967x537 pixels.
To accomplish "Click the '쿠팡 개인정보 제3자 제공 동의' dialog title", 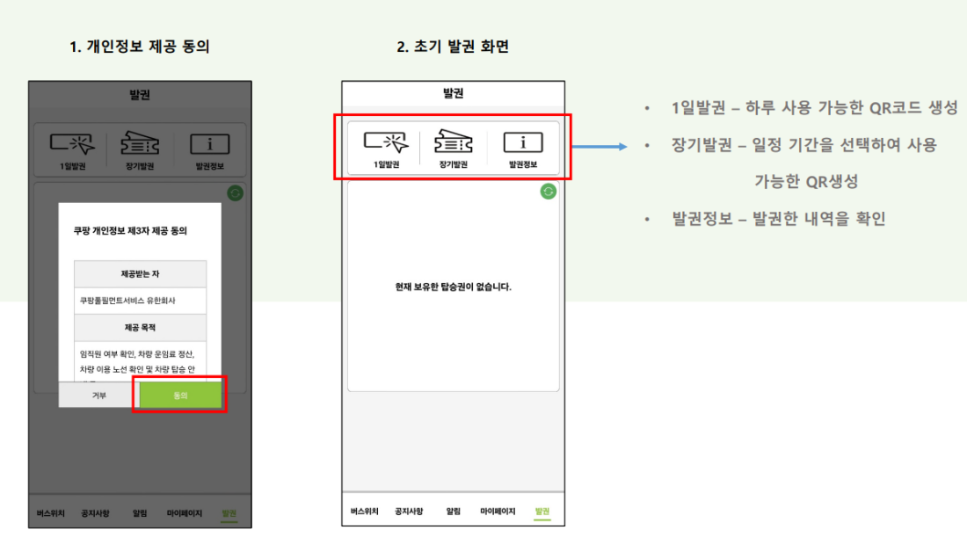I will click(130, 230).
